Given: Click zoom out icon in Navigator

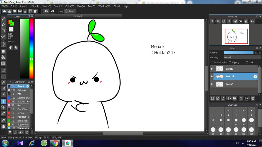Looking at the screenshot, I should tap(229, 21).
